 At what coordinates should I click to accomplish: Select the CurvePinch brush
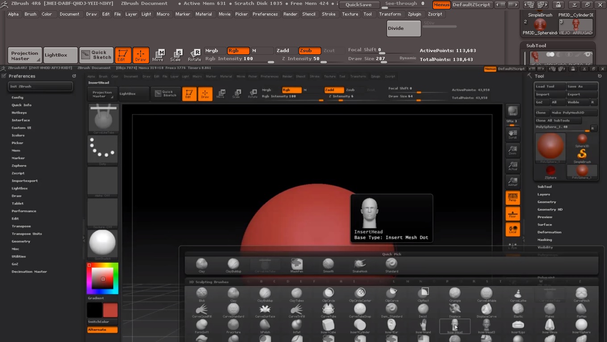(x=581, y=295)
